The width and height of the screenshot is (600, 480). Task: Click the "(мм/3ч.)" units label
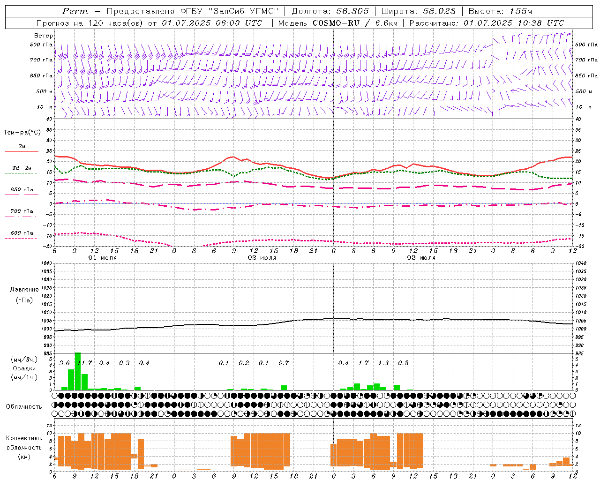24,360
